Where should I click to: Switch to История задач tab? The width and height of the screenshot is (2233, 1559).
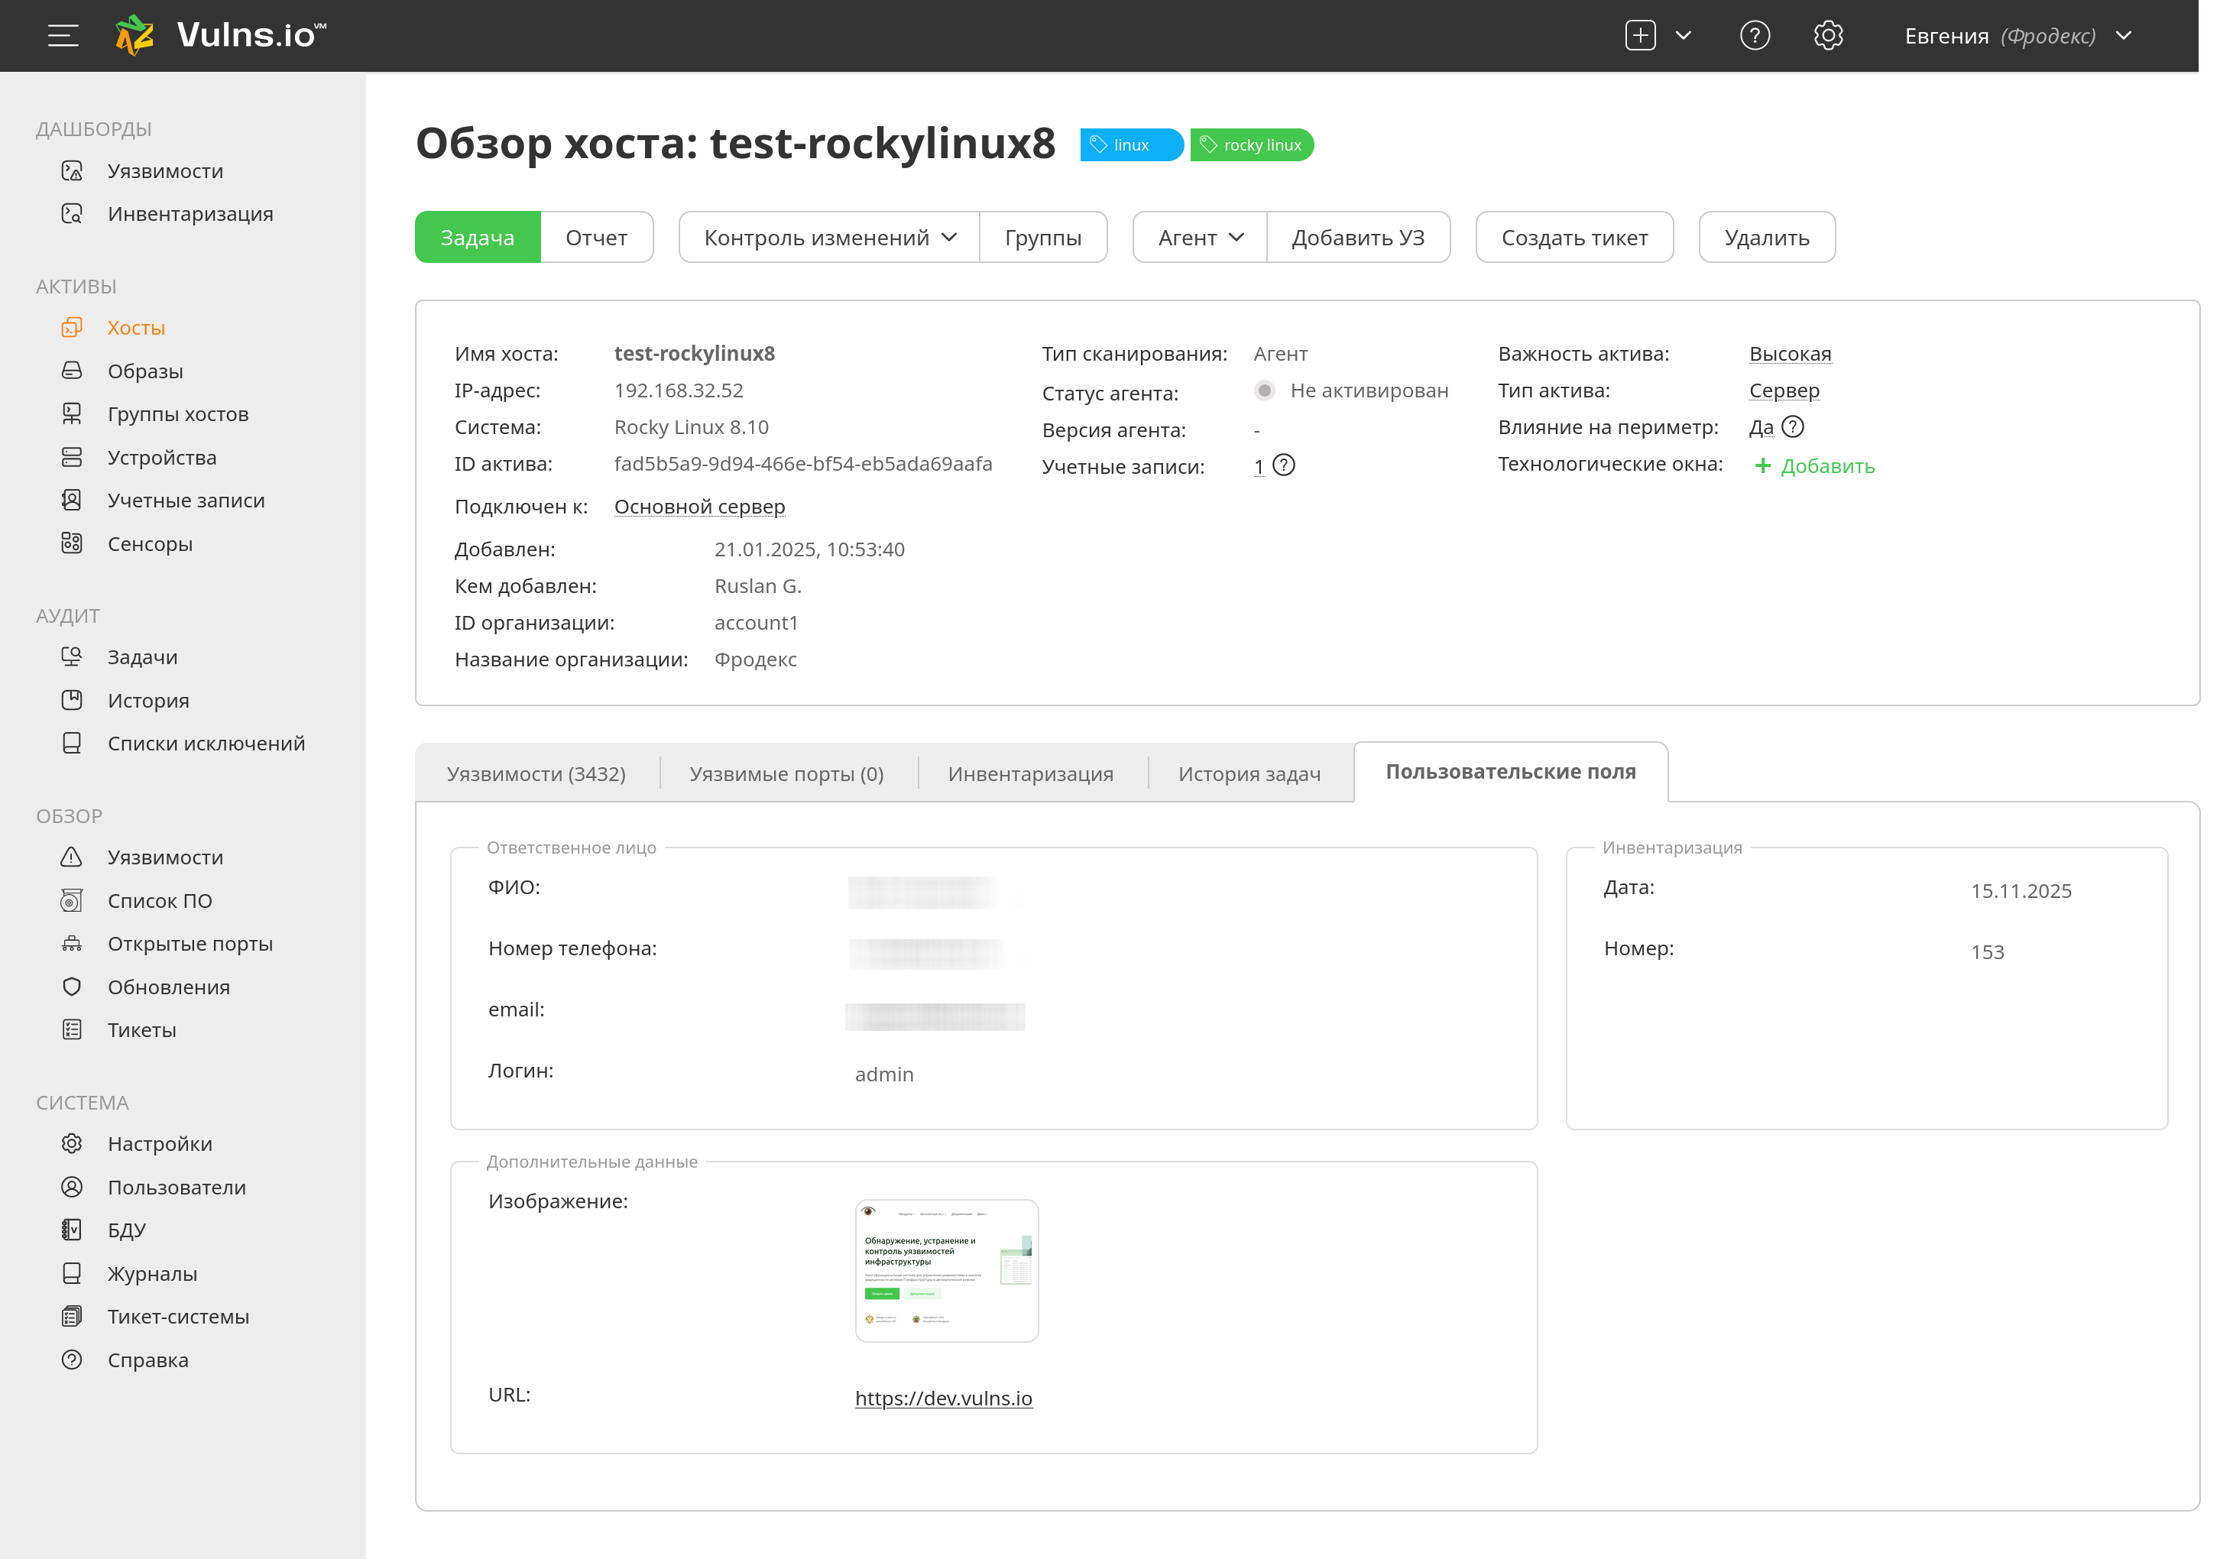pos(1249,774)
